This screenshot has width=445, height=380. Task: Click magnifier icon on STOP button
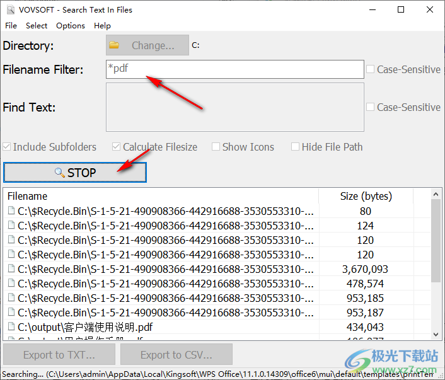pos(60,172)
